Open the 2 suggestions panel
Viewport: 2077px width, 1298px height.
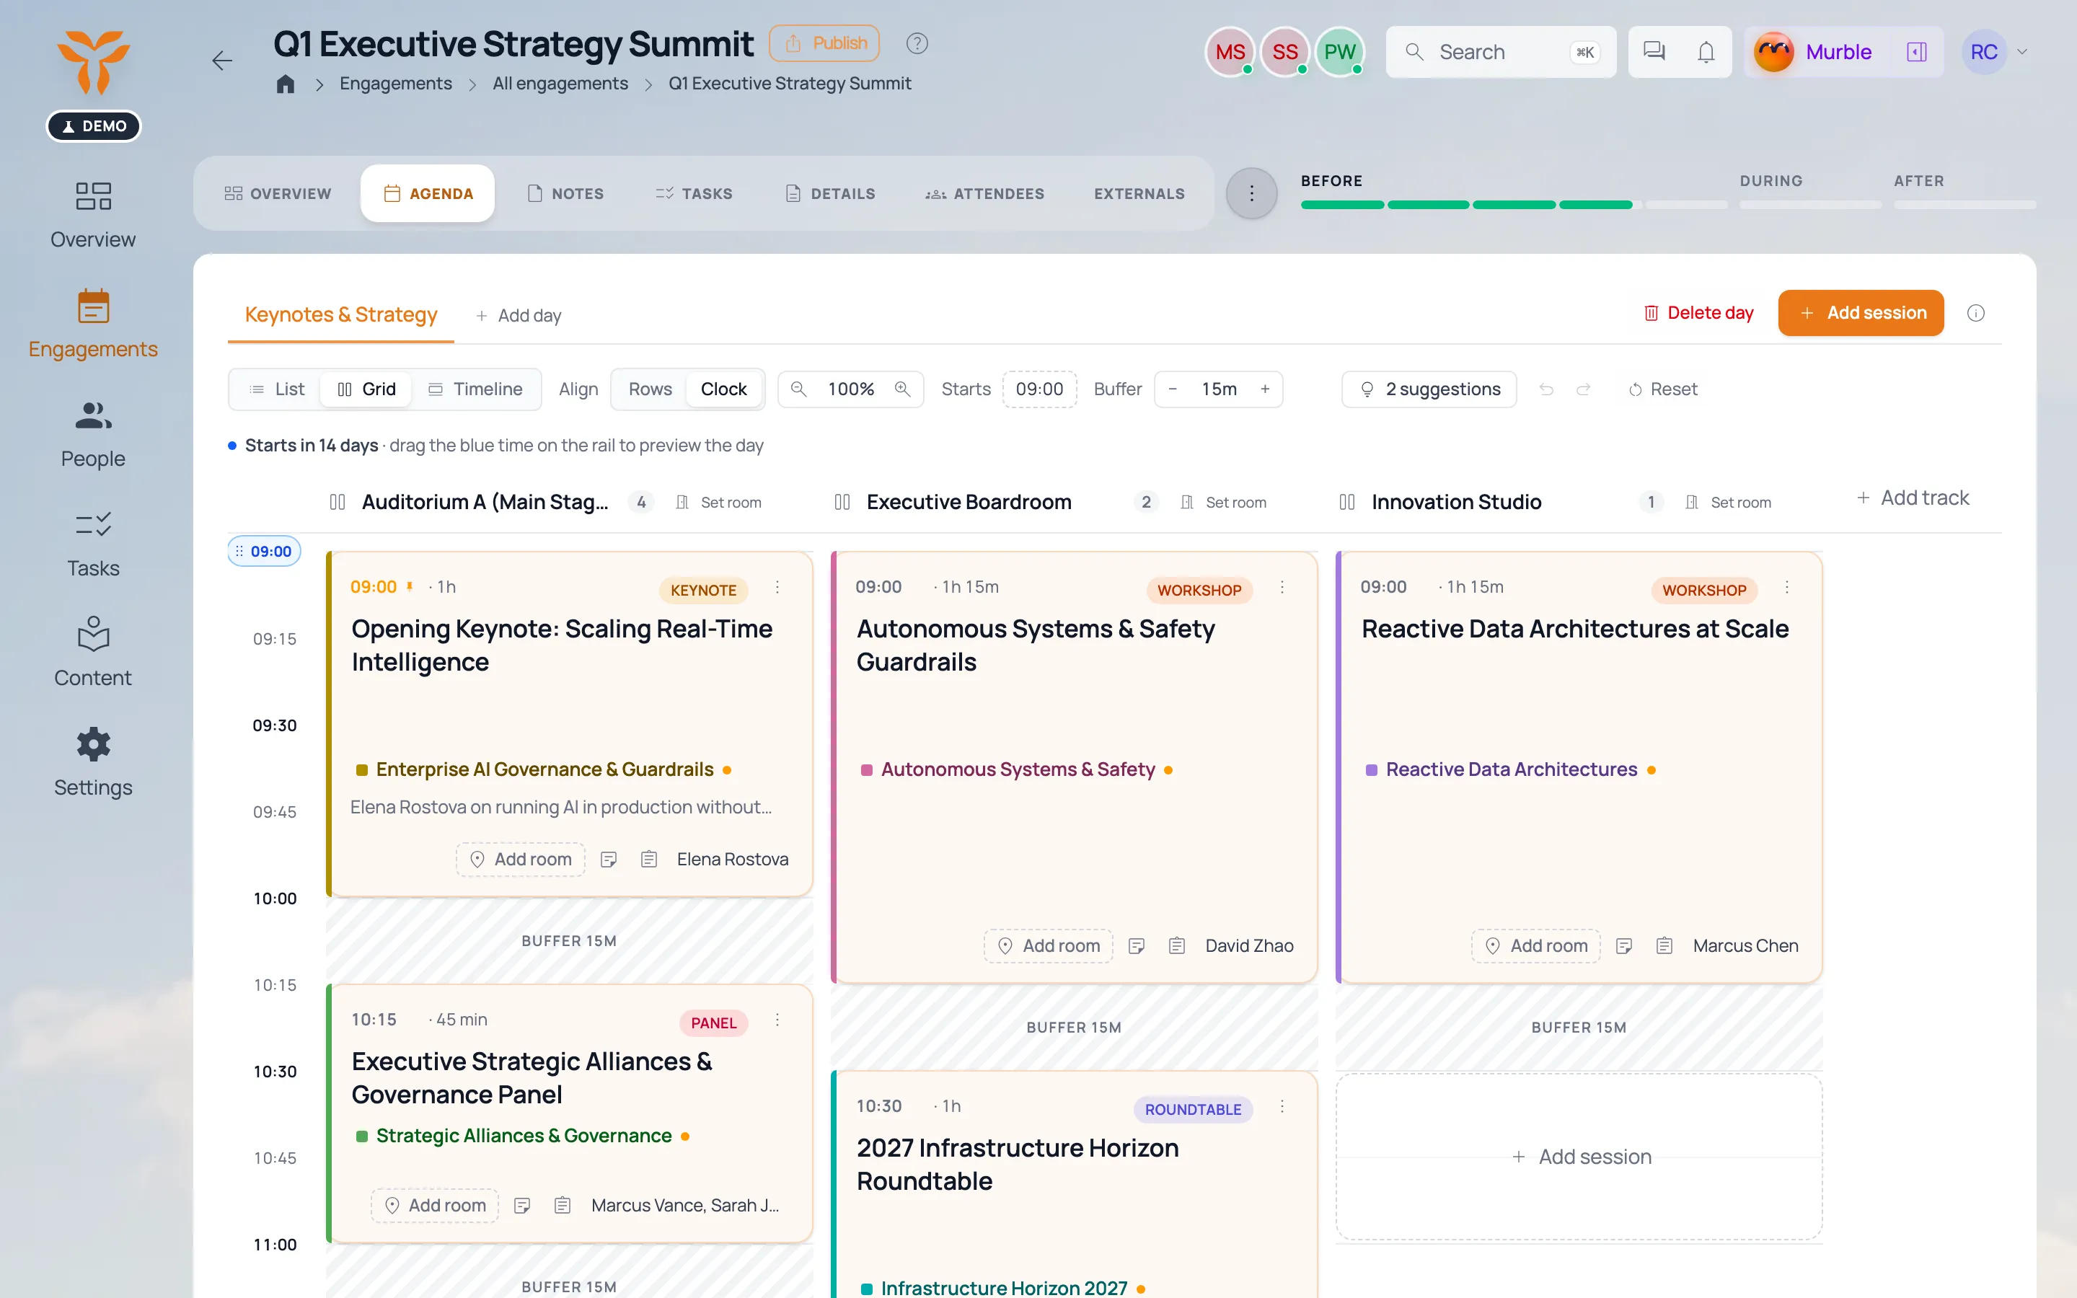(1429, 389)
